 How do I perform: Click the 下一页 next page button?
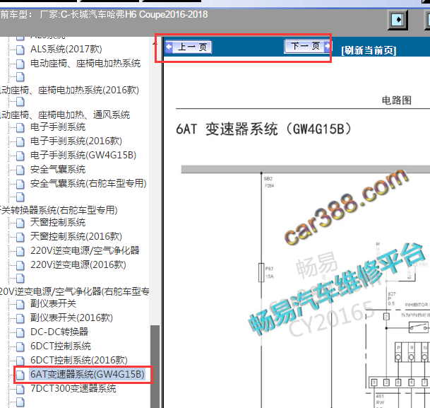tap(307, 46)
